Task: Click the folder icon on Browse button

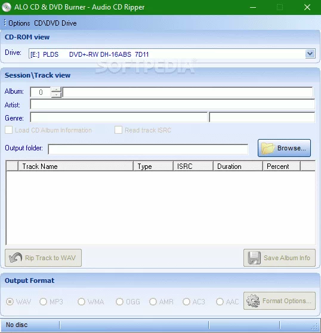Action: [268, 148]
